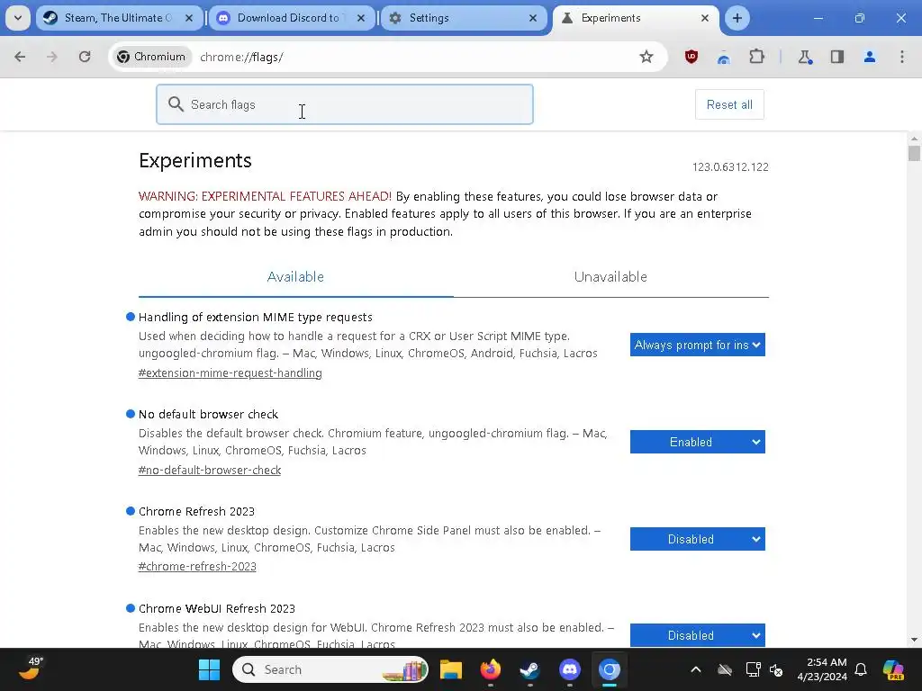This screenshot has height=691, width=922.
Task: Open the uBlock Origin extension icon
Action: (691, 57)
